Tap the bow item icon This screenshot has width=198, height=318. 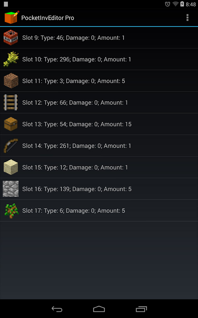(x=11, y=146)
